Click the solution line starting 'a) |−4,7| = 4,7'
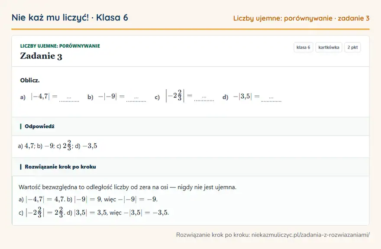The image size is (381, 249). [x=88, y=200]
